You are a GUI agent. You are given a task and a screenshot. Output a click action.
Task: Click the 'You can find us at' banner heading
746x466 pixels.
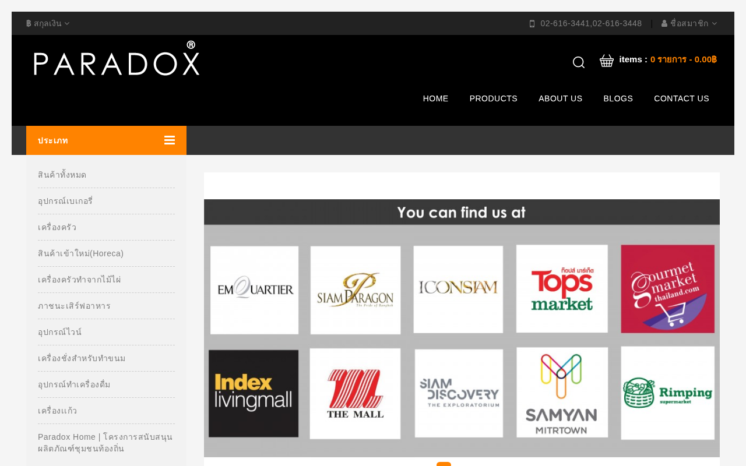[x=462, y=212]
